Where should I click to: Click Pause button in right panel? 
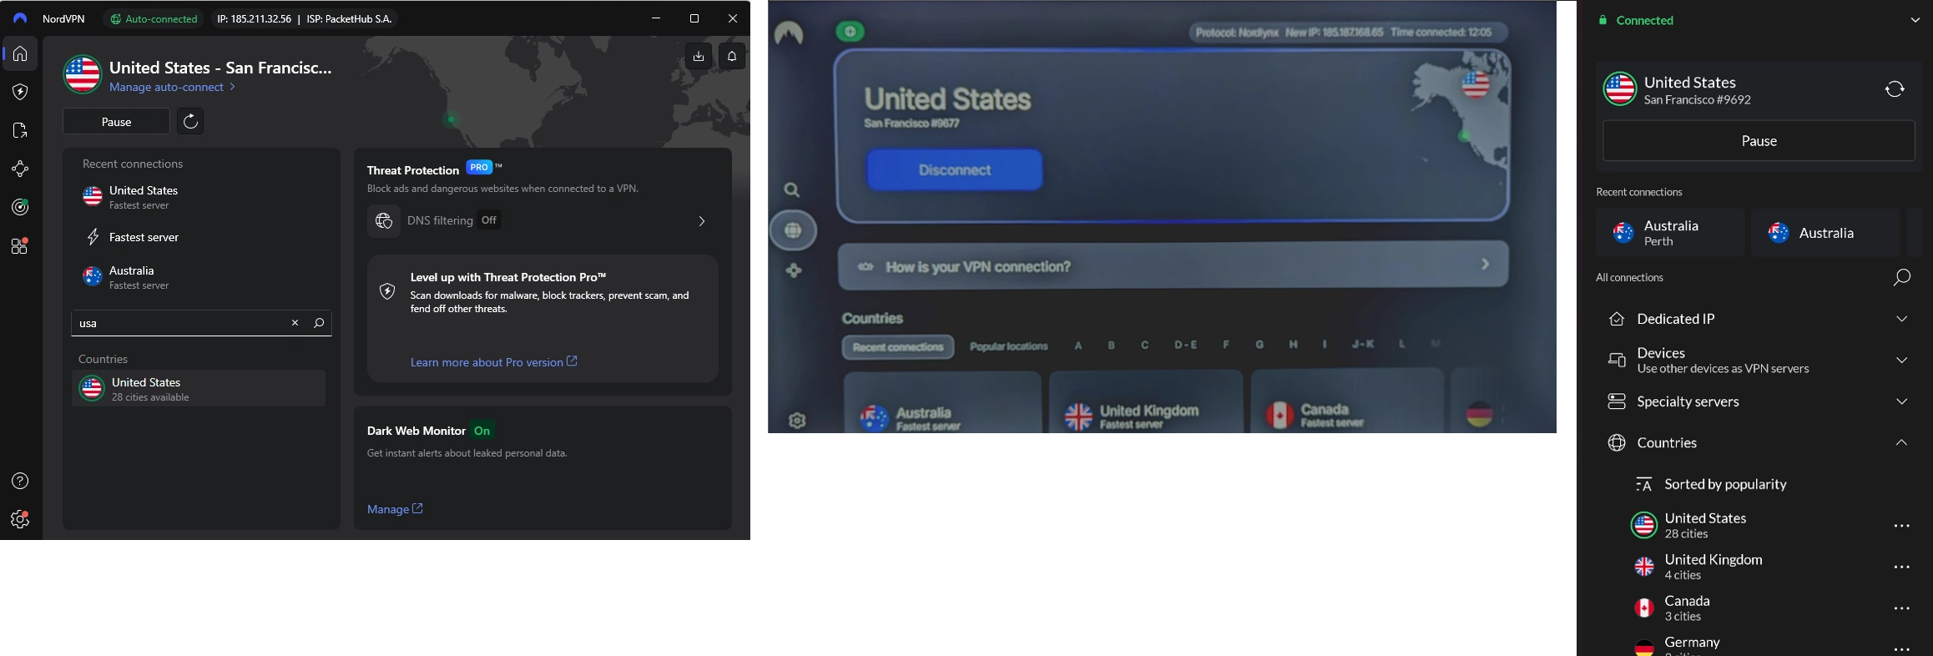(1759, 141)
